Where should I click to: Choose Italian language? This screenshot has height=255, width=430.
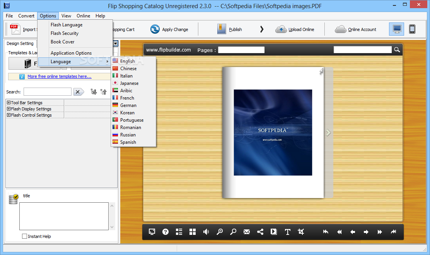coord(133,76)
